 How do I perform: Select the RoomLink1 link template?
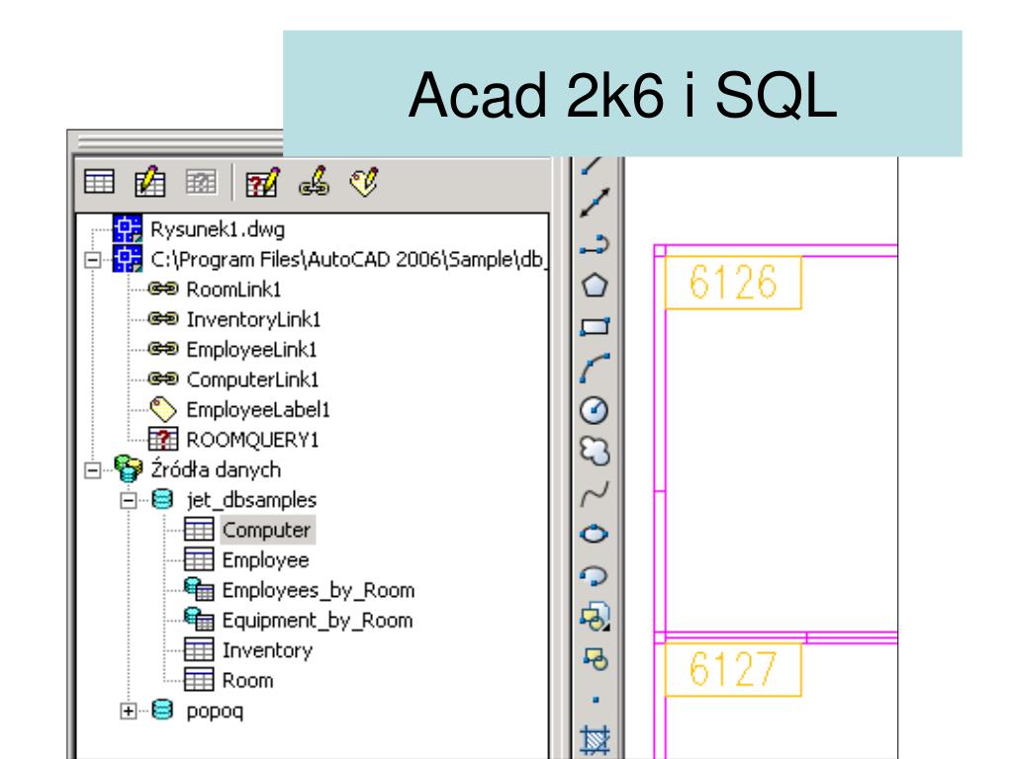click(233, 290)
